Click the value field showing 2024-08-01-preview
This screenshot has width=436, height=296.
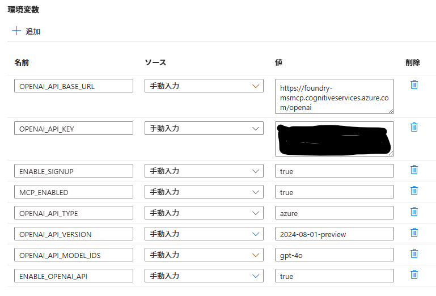pos(334,234)
